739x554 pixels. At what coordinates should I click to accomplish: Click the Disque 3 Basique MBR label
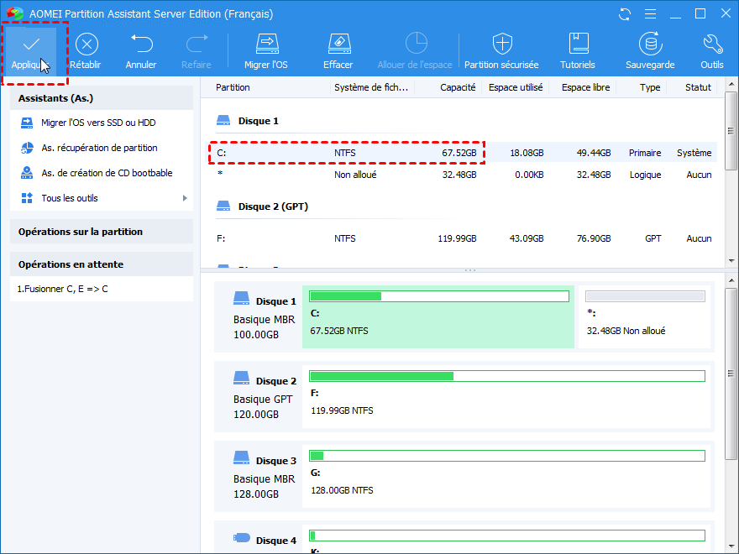(264, 479)
